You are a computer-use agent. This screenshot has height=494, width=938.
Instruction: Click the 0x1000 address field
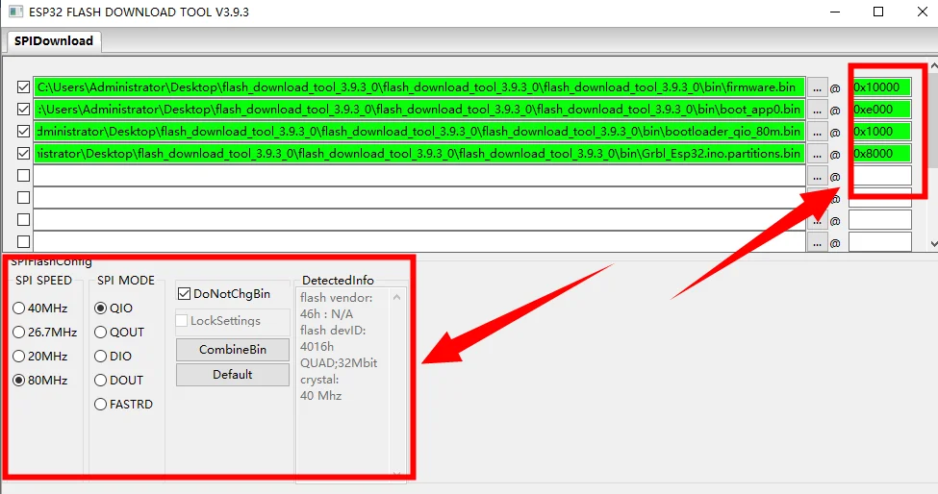pos(880,132)
